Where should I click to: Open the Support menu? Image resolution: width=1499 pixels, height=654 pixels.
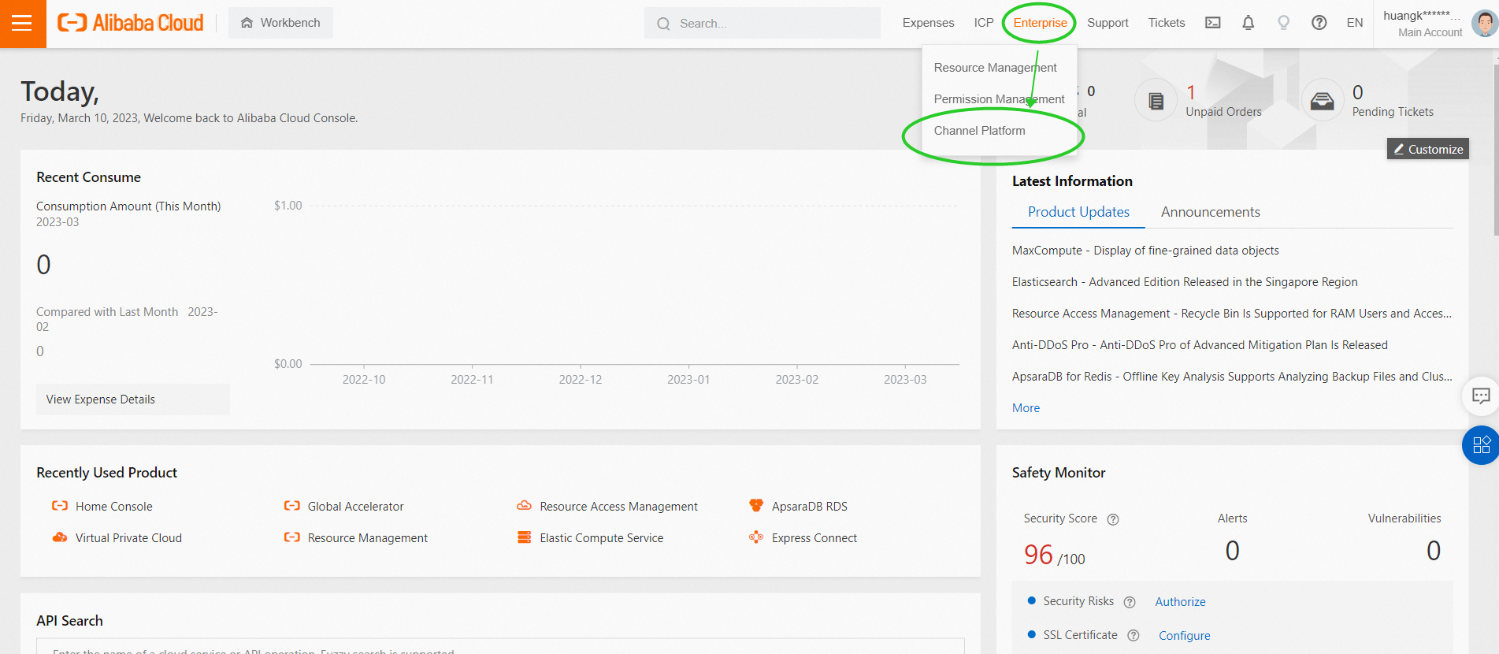1108,23
